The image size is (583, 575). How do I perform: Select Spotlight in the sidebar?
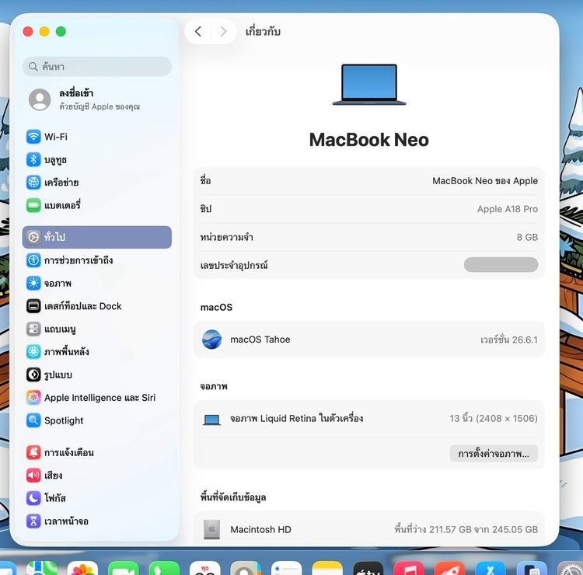coord(96,420)
